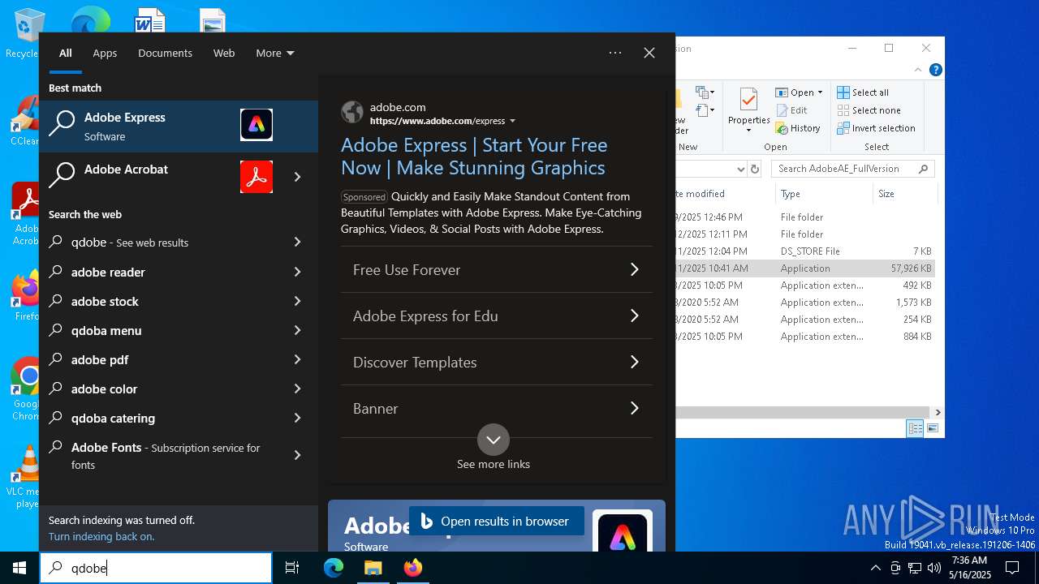Open the 'Banner' link row
The image size is (1039, 584).
tap(497, 408)
